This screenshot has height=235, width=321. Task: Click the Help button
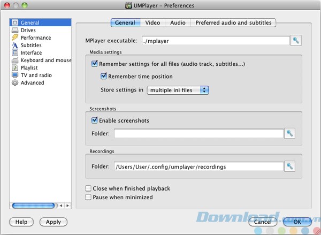(21, 222)
